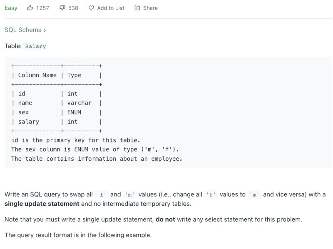Click the thumbs up icon
This screenshot has height=249, width=333.
[30, 8]
